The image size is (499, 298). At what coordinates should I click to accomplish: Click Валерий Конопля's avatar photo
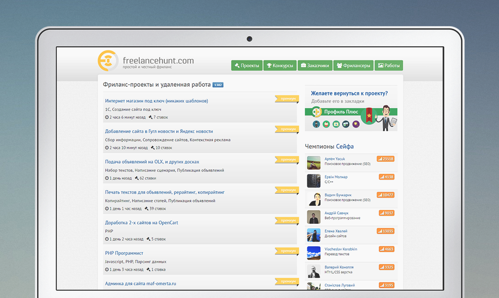click(314, 271)
